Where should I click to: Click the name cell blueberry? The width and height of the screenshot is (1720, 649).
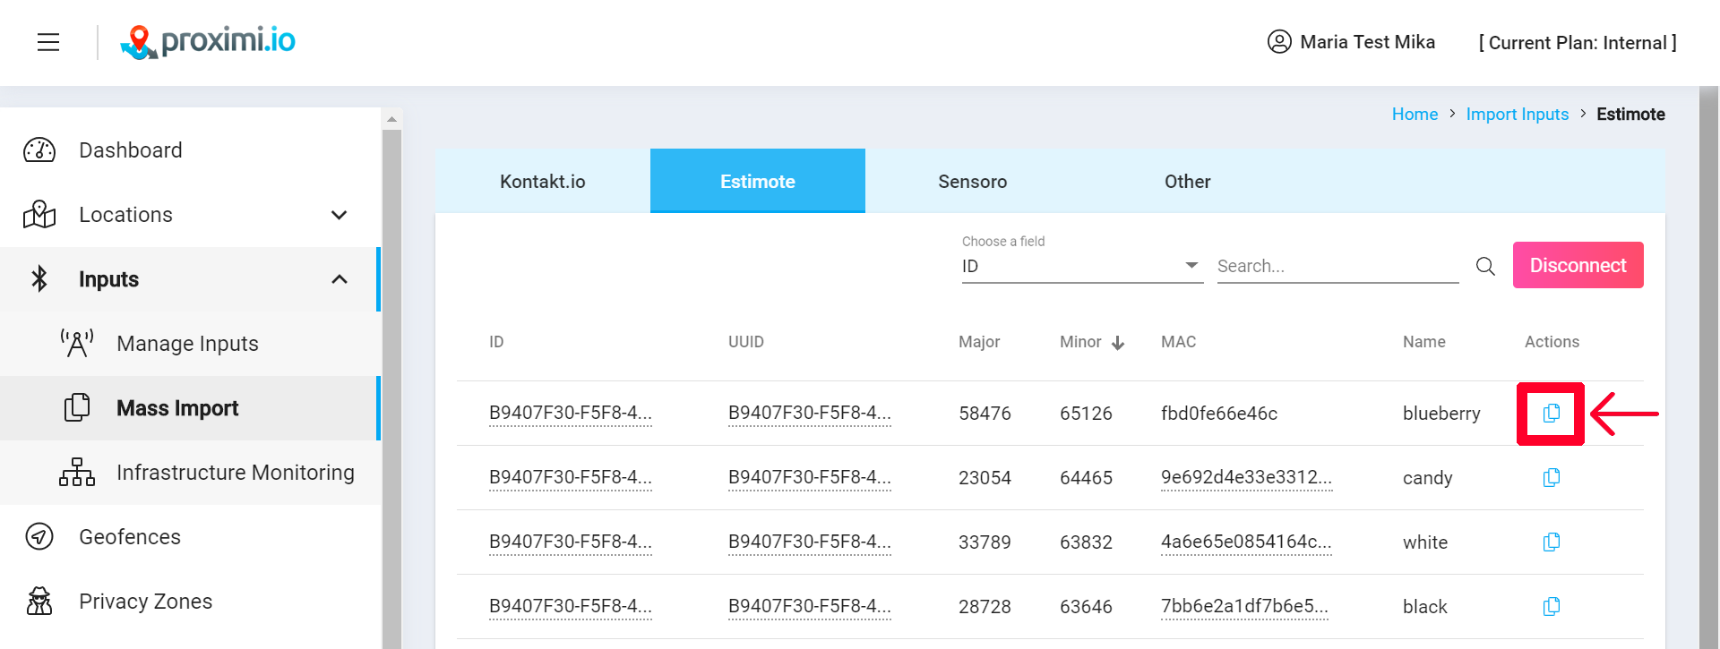pos(1441,414)
